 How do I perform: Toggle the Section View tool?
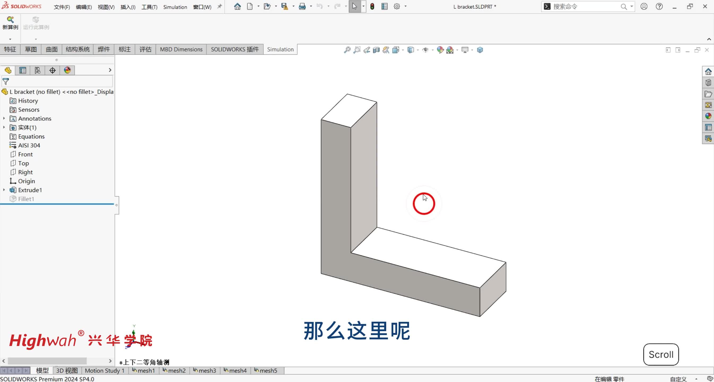(376, 50)
